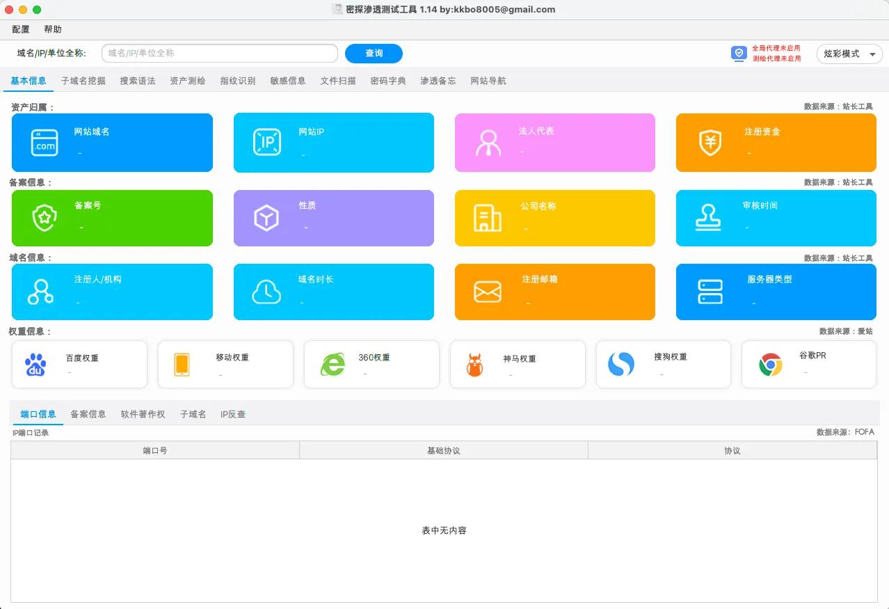
Task: Switch to the 指纹识别 tab
Action: pyautogui.click(x=238, y=81)
